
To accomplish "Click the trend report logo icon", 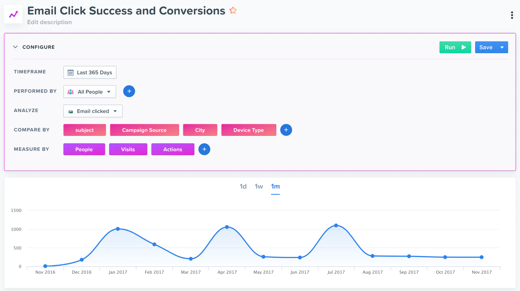I will pyautogui.click(x=13, y=14).
